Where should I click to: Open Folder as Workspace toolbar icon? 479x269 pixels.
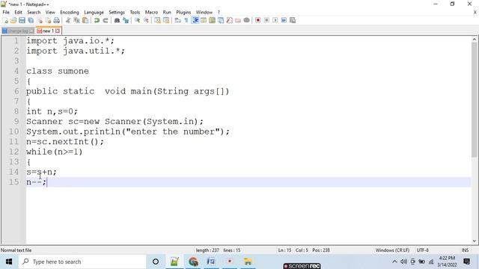[238, 20]
